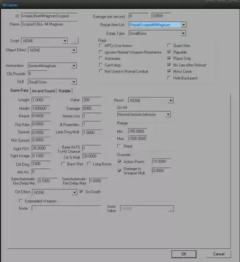
Task: Toggle the Can't drop checkbox
Action: (x=101, y=65)
